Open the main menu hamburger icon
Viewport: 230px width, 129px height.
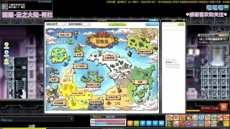click(x=162, y=123)
